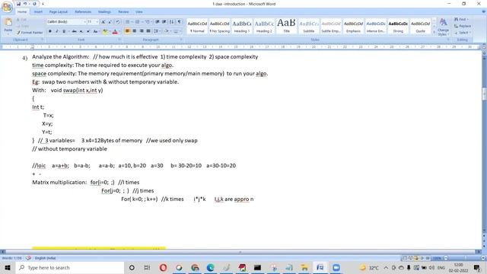Apply yellow text highlight color
The width and height of the screenshot is (487, 274).
(105, 31)
